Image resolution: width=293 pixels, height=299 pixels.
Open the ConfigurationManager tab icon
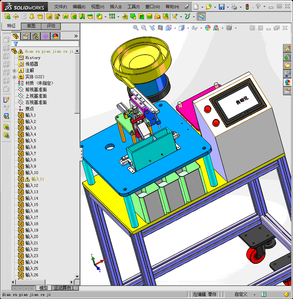coord(35,36)
